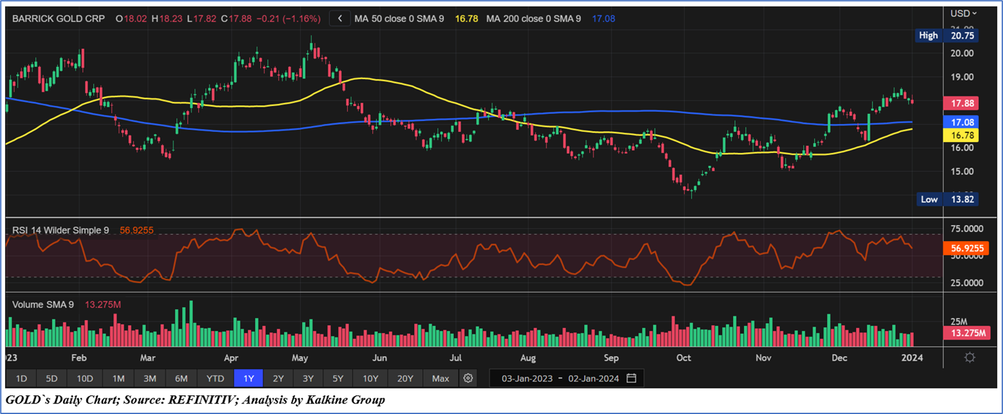This screenshot has height=414, width=1003.
Task: Click the 20.00 price axis level
Action: tap(962, 54)
